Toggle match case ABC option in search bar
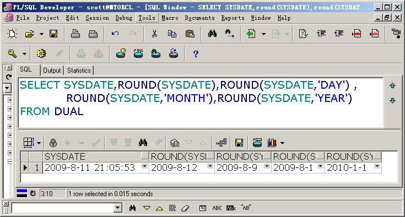The height and width of the screenshot is (217, 405). [217, 208]
